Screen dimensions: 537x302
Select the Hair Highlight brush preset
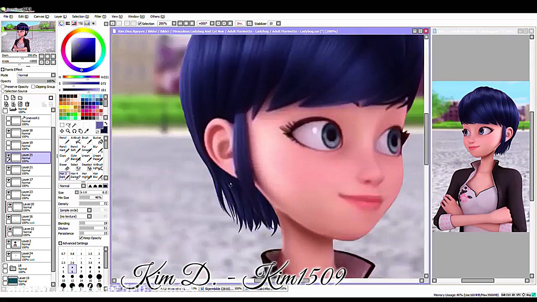(86, 175)
